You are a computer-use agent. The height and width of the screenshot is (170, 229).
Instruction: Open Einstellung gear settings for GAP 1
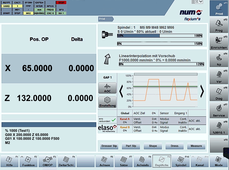[107, 102]
